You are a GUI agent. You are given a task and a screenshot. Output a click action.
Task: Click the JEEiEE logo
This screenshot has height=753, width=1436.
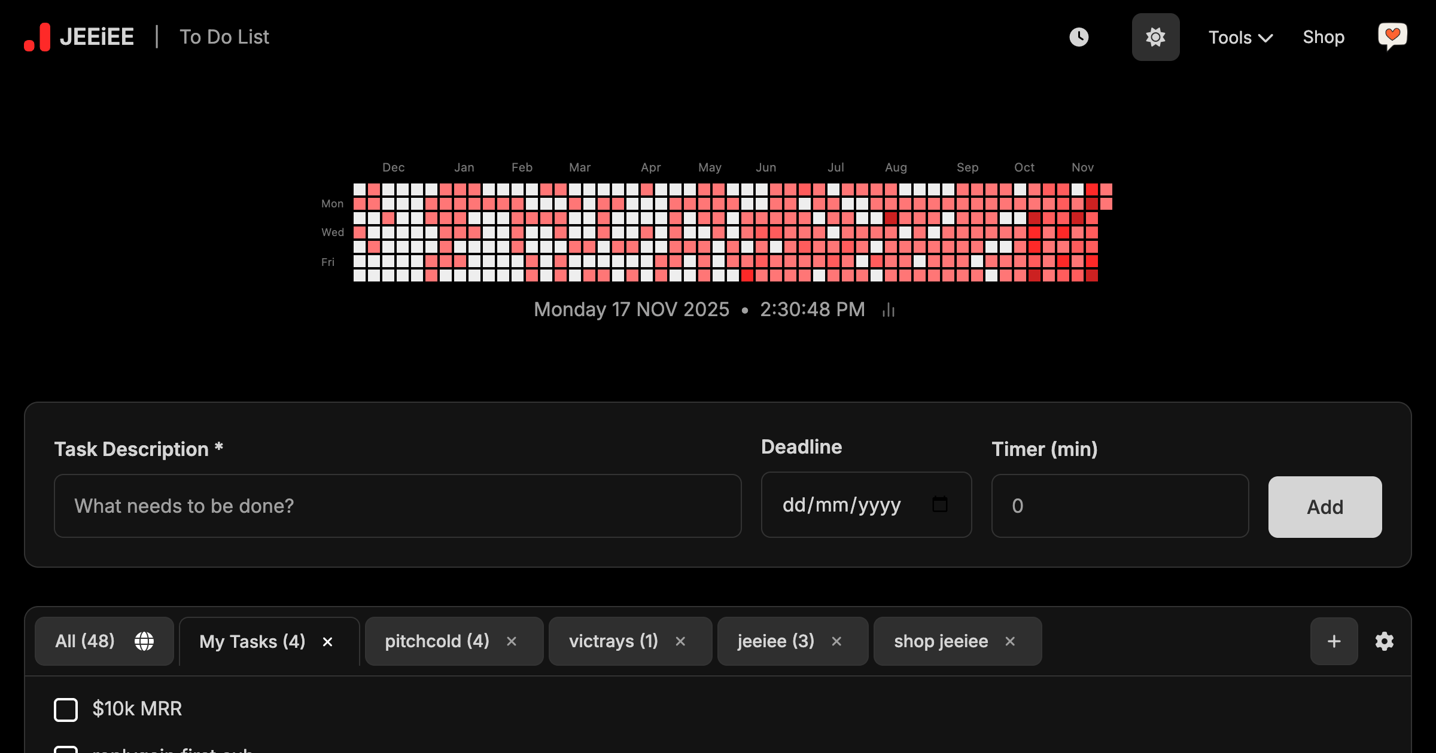tap(79, 37)
